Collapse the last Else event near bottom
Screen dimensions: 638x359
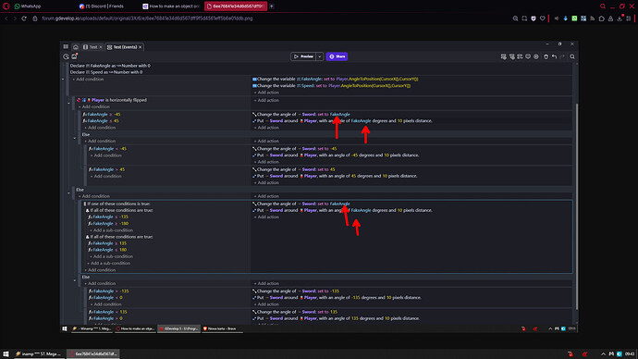75,280
